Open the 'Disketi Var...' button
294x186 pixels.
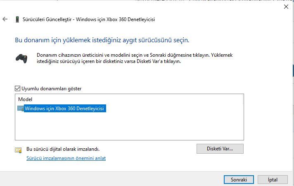tap(220, 149)
